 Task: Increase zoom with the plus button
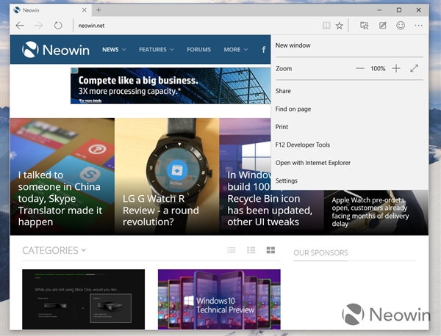pos(396,68)
